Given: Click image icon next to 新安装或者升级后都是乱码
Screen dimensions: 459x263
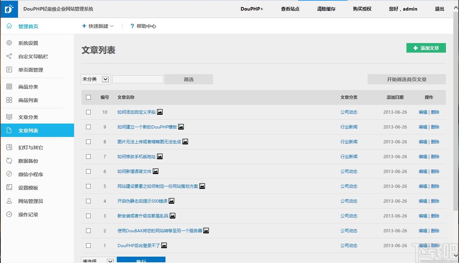Looking at the screenshot, I should tap(173, 216).
